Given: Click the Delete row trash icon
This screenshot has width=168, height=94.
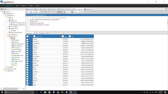Looking at the screenshot, I should coord(49,12).
